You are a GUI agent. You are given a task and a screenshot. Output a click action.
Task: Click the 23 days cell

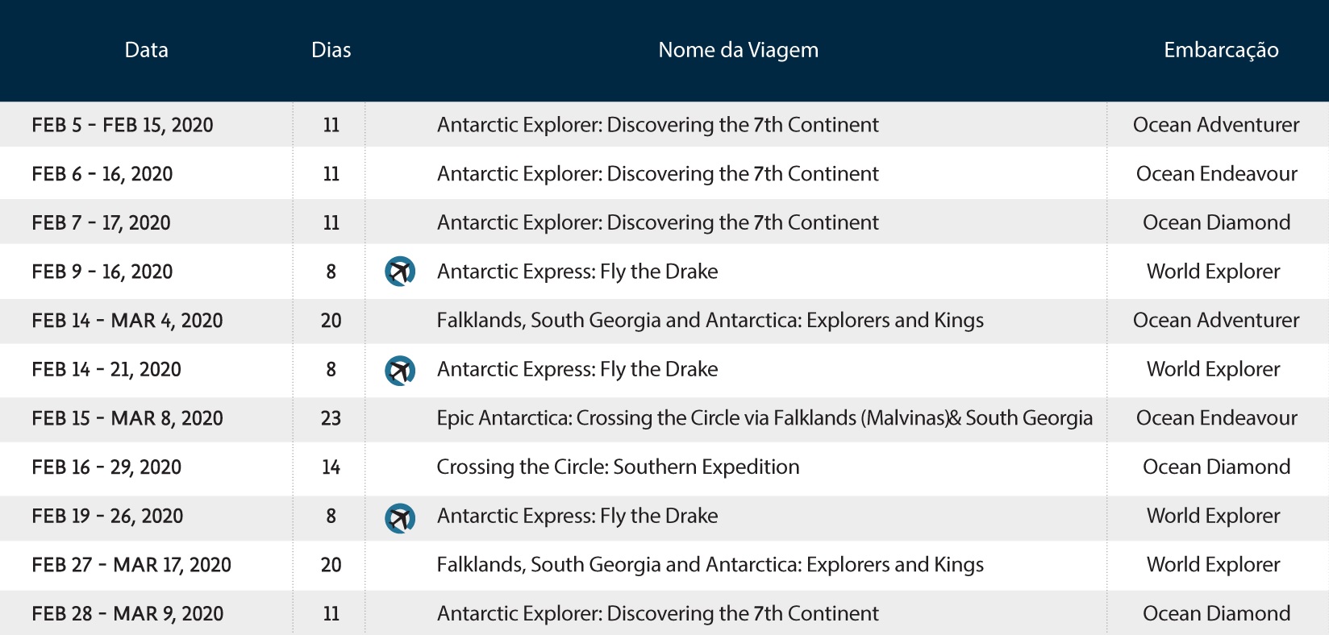pyautogui.click(x=331, y=418)
